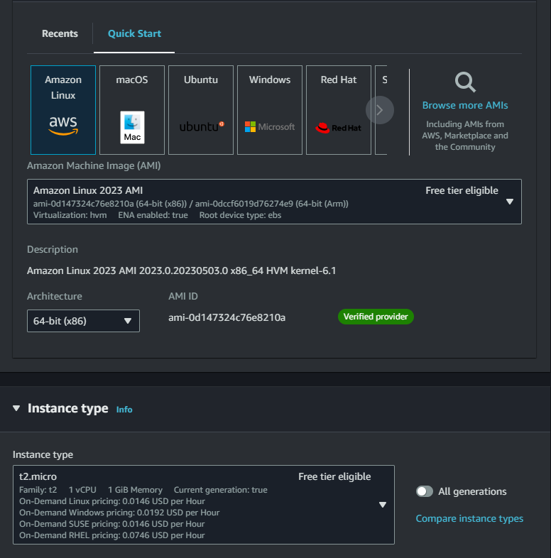Open Compare instance types link
Viewport: 551px width, 558px height.
tap(469, 518)
